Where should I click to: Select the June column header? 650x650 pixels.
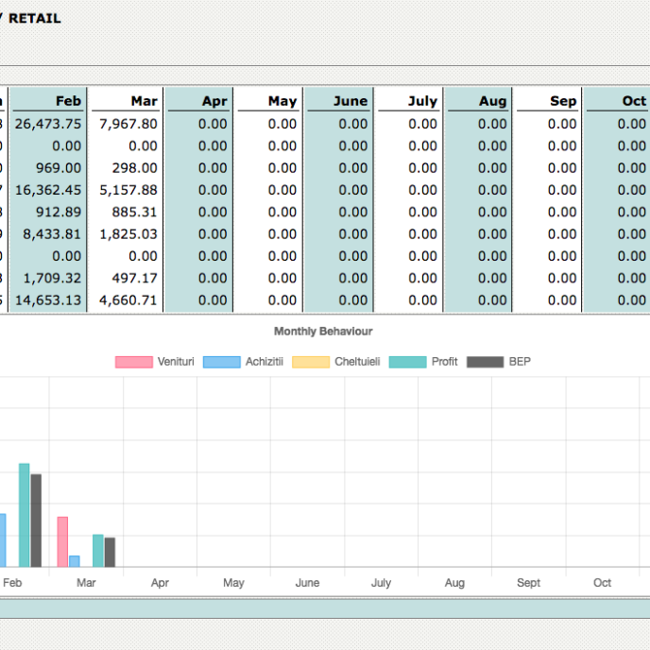tap(351, 101)
